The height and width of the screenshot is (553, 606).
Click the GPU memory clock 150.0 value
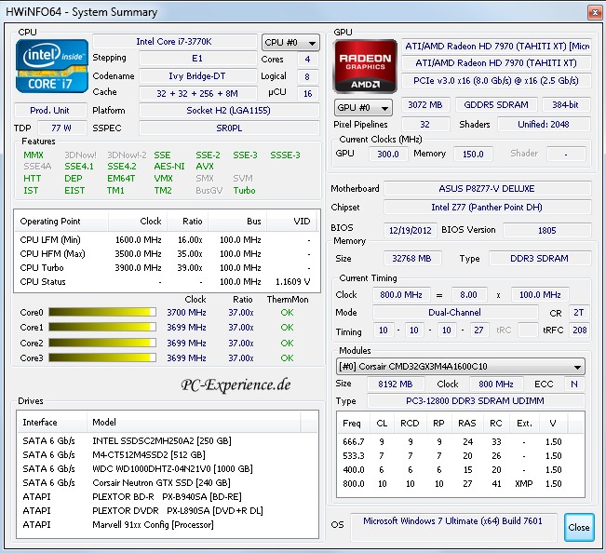point(473,154)
